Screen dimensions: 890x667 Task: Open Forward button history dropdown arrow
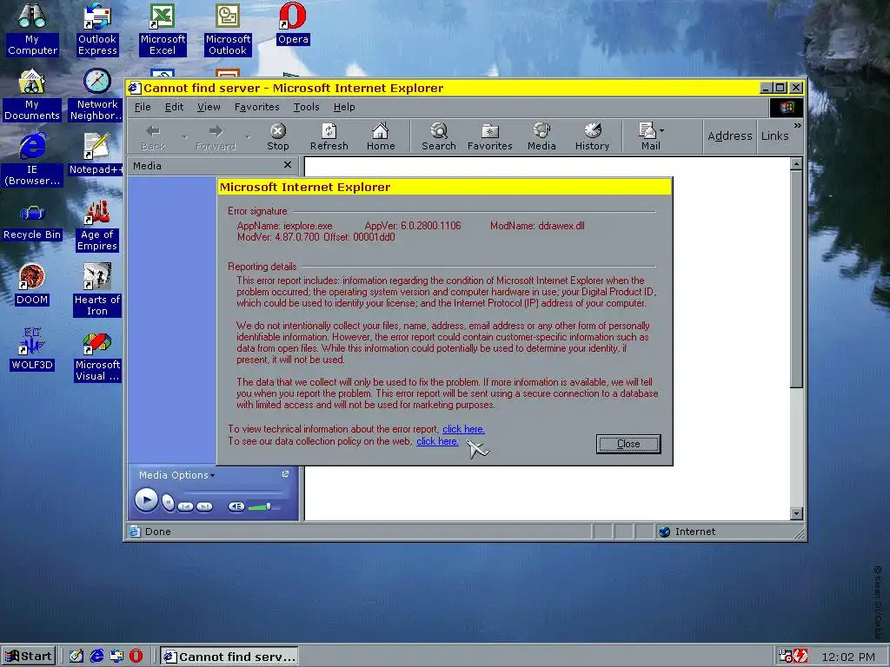click(x=247, y=136)
